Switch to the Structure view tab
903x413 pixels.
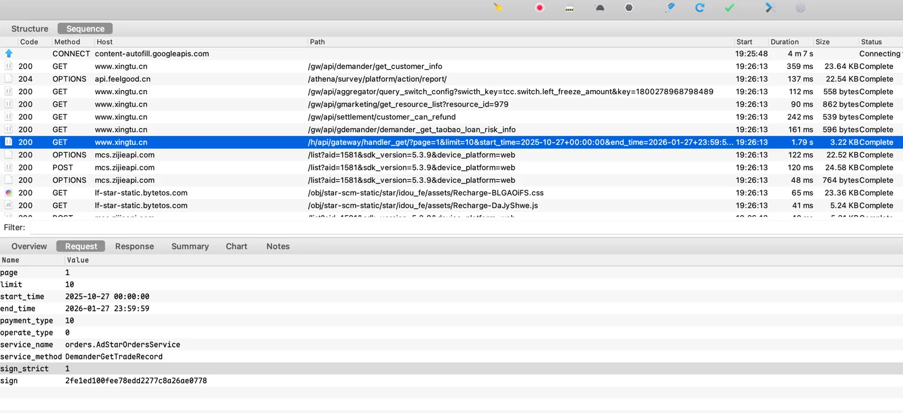pyautogui.click(x=29, y=29)
